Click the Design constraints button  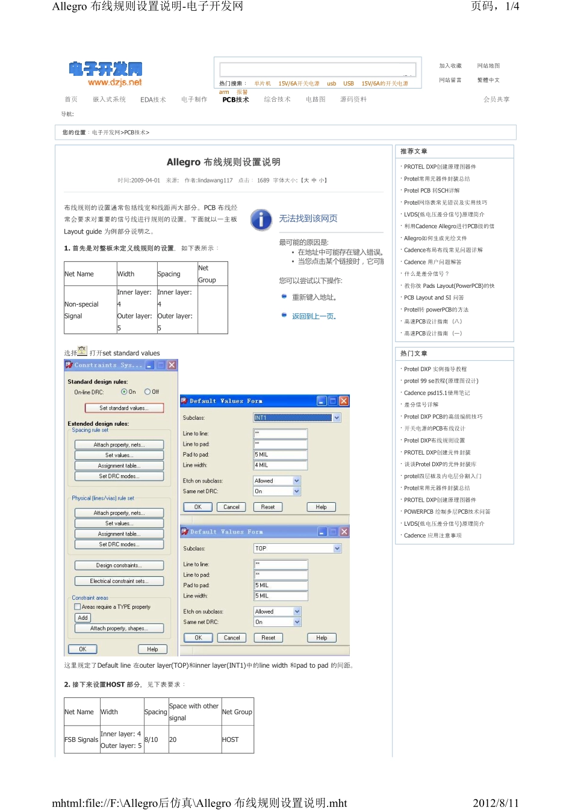(x=119, y=565)
